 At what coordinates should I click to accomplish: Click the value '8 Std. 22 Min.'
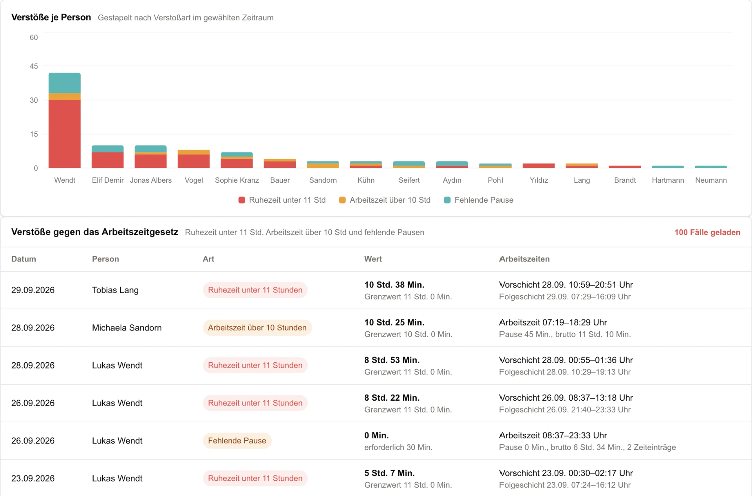[392, 398]
